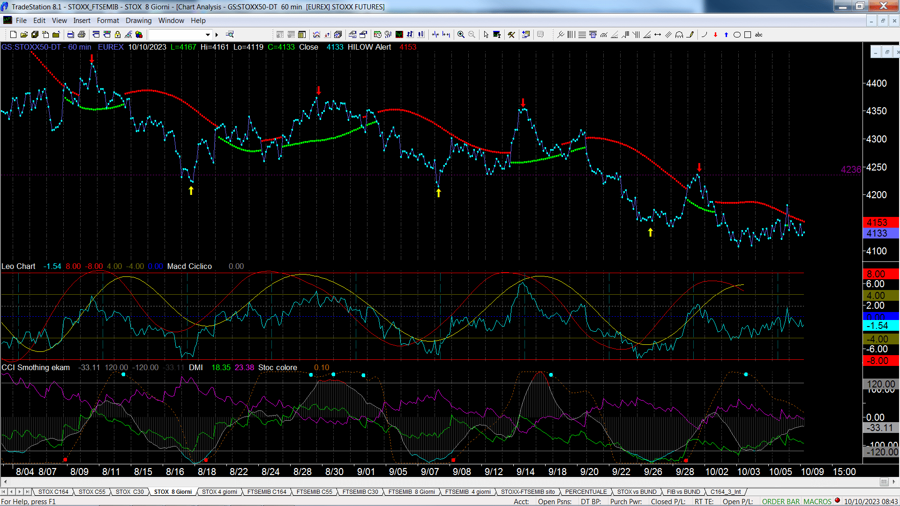900x506 pixels.
Task: Click the zoom in magnifier icon
Action: (x=461, y=35)
